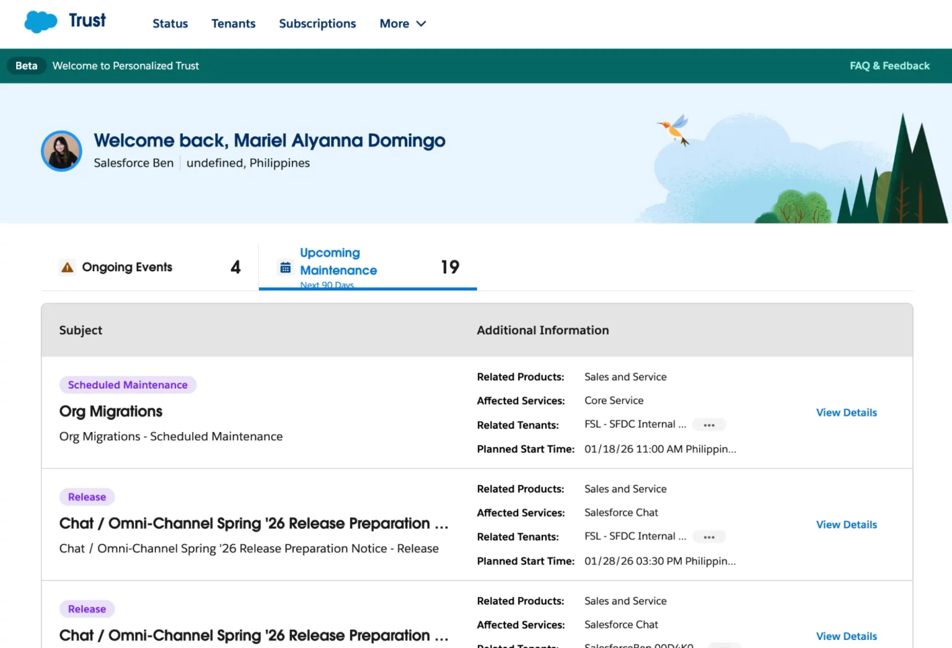Open the FAQ & Feedback link

889,66
